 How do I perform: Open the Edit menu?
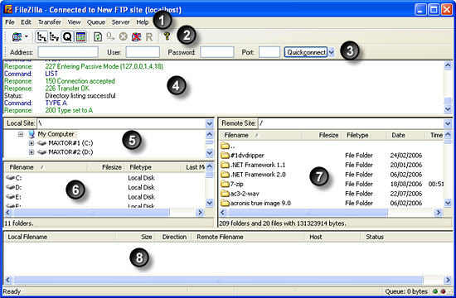tap(26, 22)
